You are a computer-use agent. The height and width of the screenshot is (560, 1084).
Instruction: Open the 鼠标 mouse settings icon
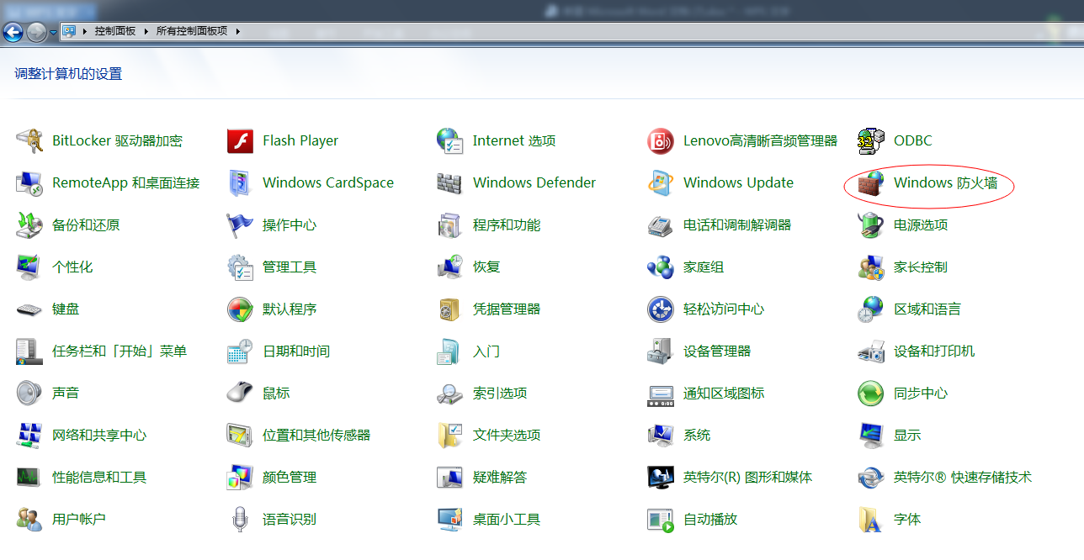point(240,394)
